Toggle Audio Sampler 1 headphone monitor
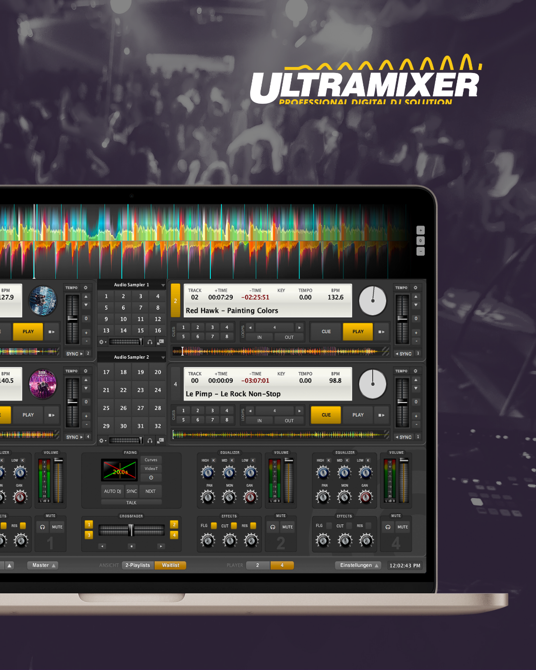This screenshot has height=670, width=536. coord(150,342)
